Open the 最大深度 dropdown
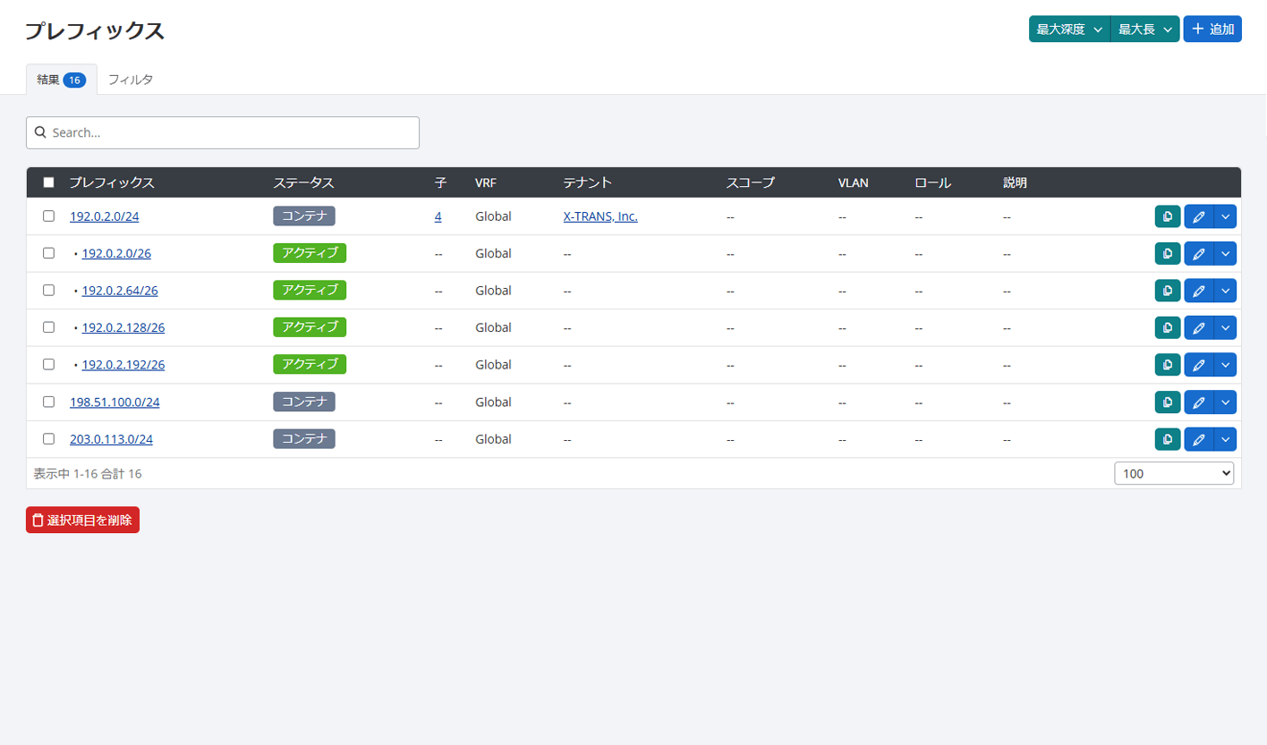The height and width of the screenshot is (745, 1267). click(x=1068, y=30)
